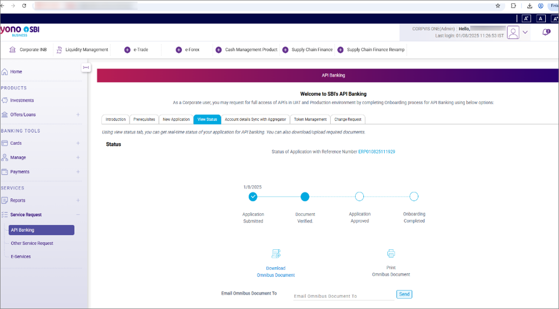Click the yono SBI Business logo
The image size is (559, 309).
[20, 31]
